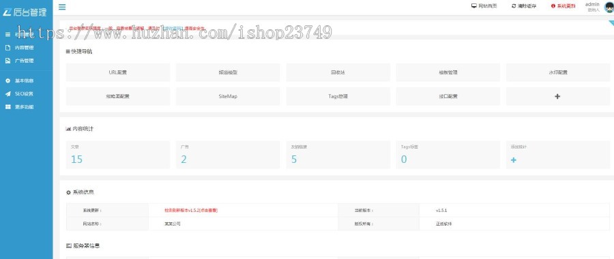Click the 正版软件 license value
The image size is (614, 259).
tap(443, 224)
